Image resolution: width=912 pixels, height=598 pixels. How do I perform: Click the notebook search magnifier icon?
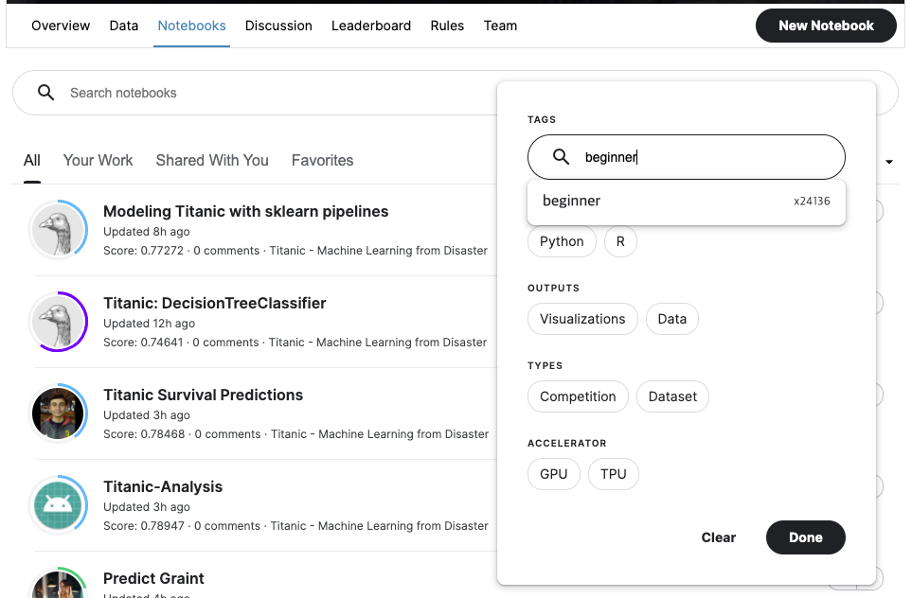click(45, 93)
